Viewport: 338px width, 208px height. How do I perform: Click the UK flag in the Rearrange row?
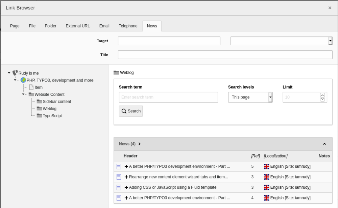click(x=266, y=177)
